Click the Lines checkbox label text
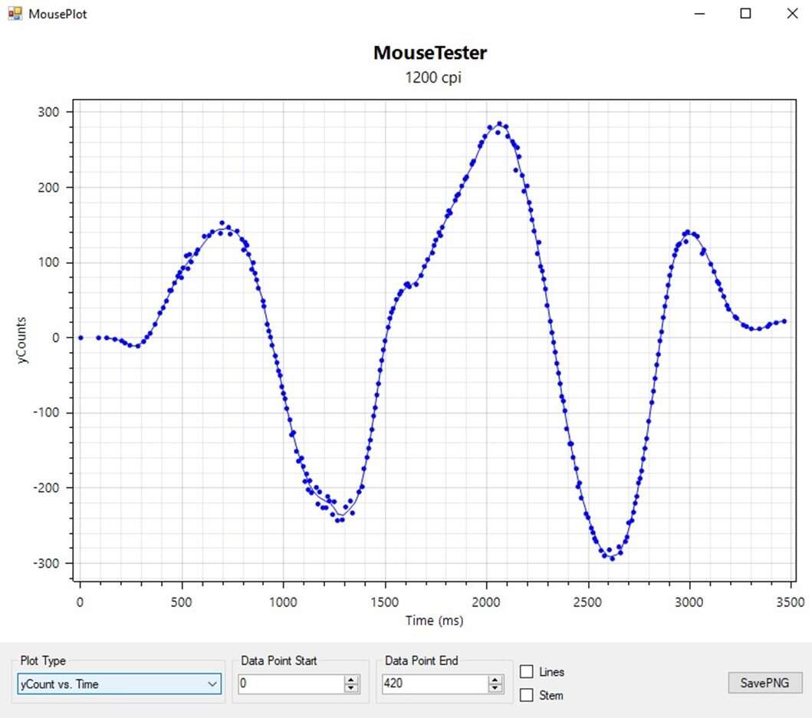 tap(551, 672)
